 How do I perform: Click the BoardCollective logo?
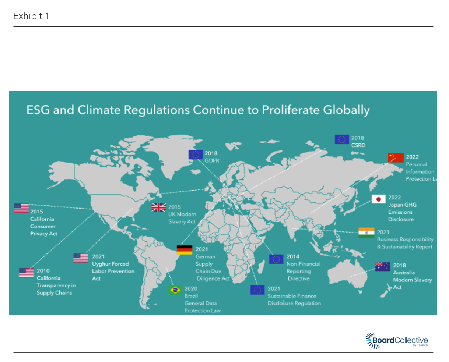397,341
